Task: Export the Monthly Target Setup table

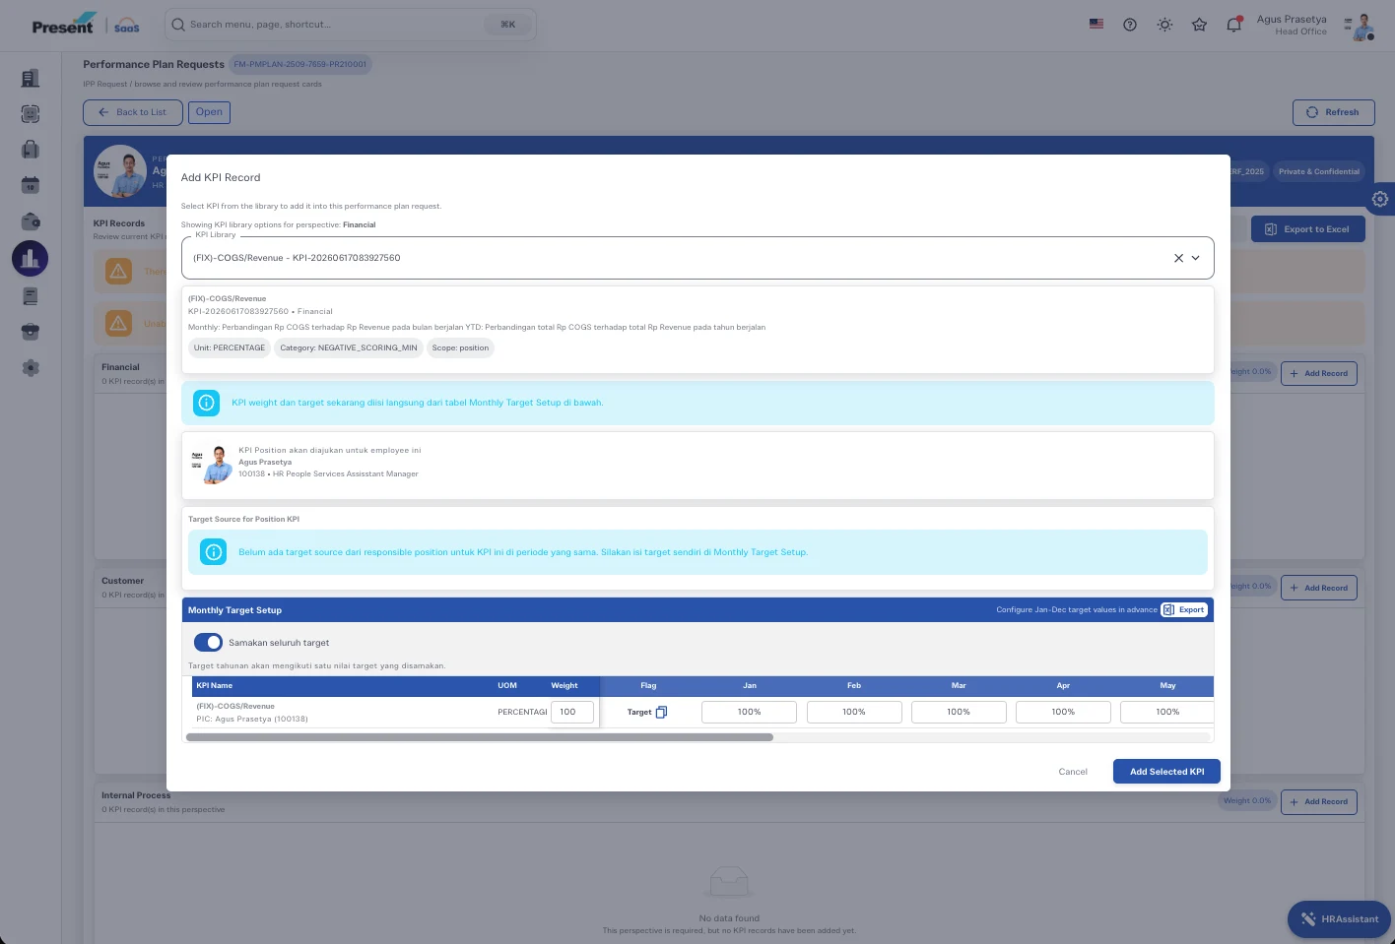Action: tap(1183, 610)
